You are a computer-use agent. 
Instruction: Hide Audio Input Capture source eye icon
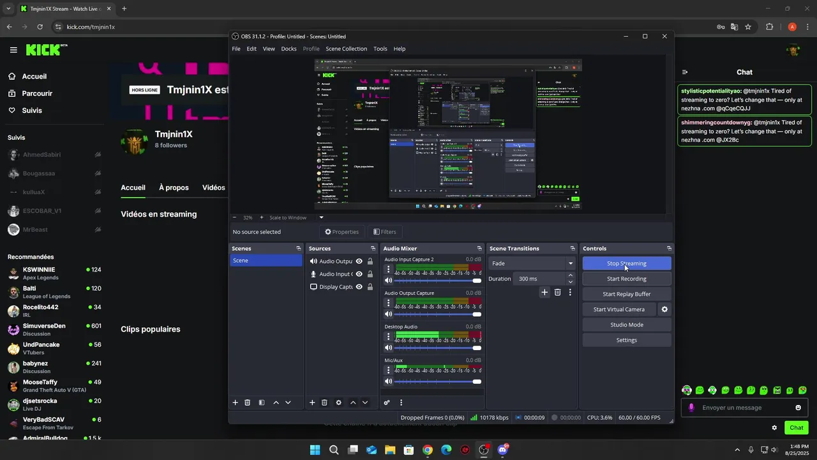(x=359, y=274)
